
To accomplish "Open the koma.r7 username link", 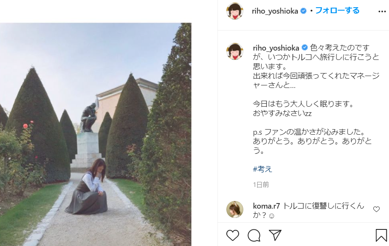I will [x=266, y=206].
